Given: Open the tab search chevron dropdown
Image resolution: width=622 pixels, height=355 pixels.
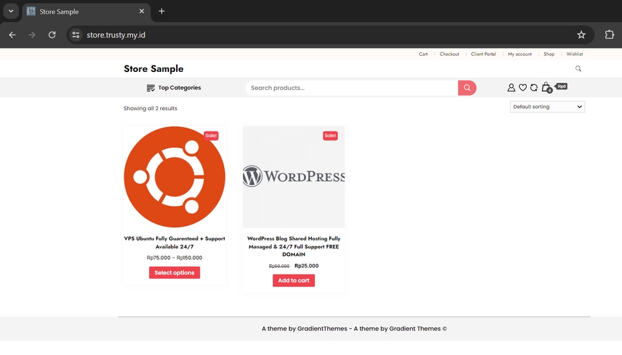Looking at the screenshot, I should coord(11,11).
